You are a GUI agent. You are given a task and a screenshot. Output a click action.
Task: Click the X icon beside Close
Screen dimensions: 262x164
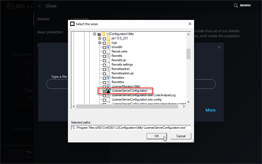(39, 6)
